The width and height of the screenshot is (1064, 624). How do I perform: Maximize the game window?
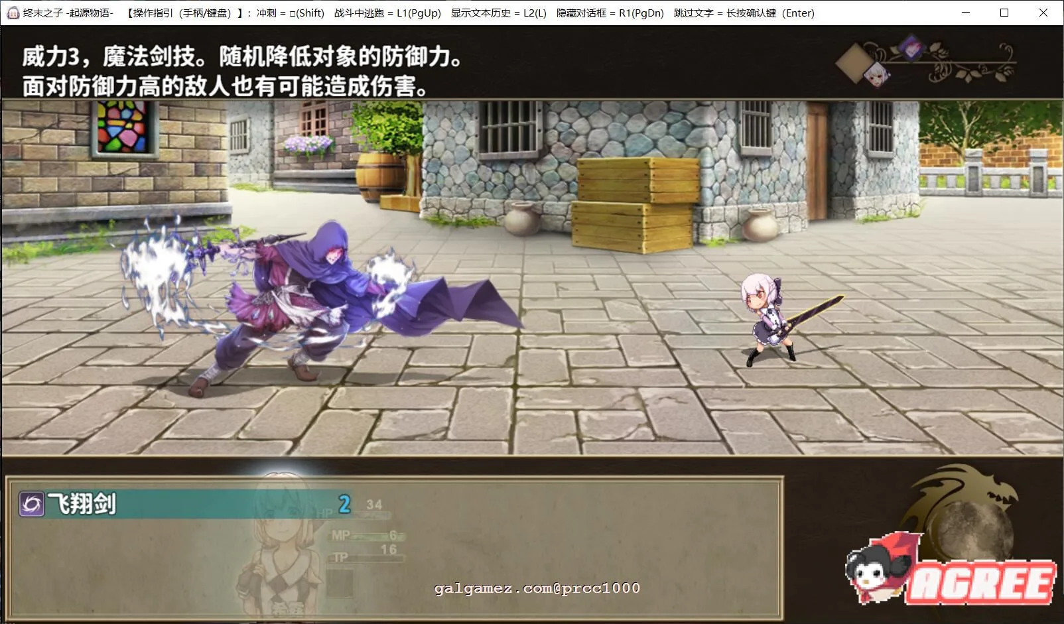tap(1004, 13)
